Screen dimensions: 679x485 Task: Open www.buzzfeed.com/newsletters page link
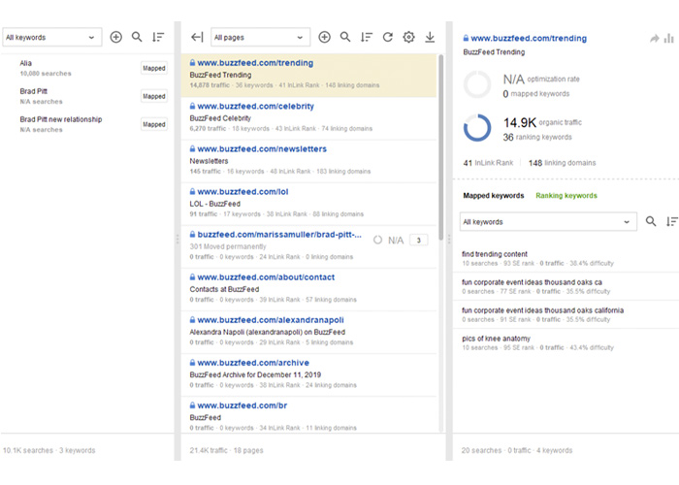[262, 149]
